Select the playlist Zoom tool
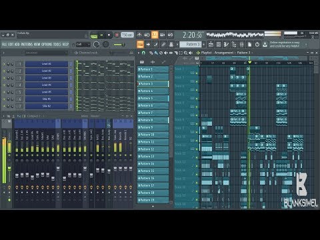 point(185,53)
